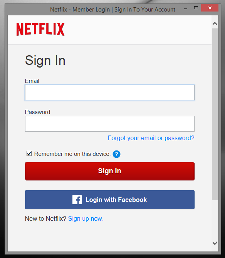
Task: Focus the Email input field
Action: tap(110, 93)
